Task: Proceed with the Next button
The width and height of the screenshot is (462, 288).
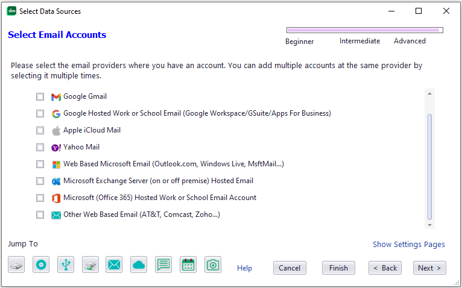Action: 429,268
